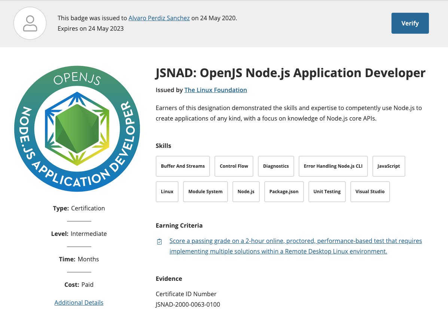The image size is (448, 319).
Task: Select the Linux skill tag
Action: click(x=167, y=191)
